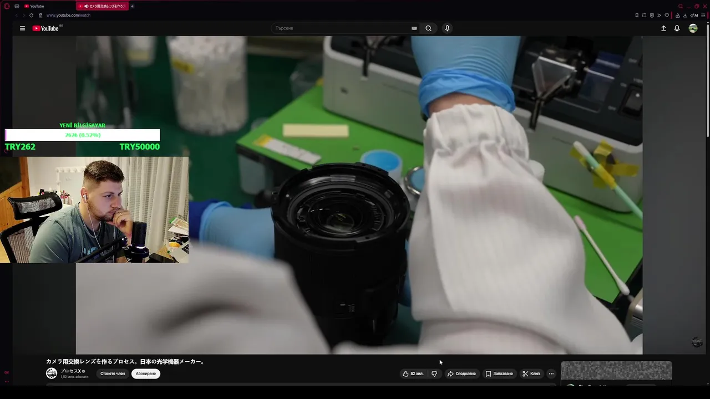Open YouTube notifications bell
Screen dimensions: 710x399
[x=677, y=28]
